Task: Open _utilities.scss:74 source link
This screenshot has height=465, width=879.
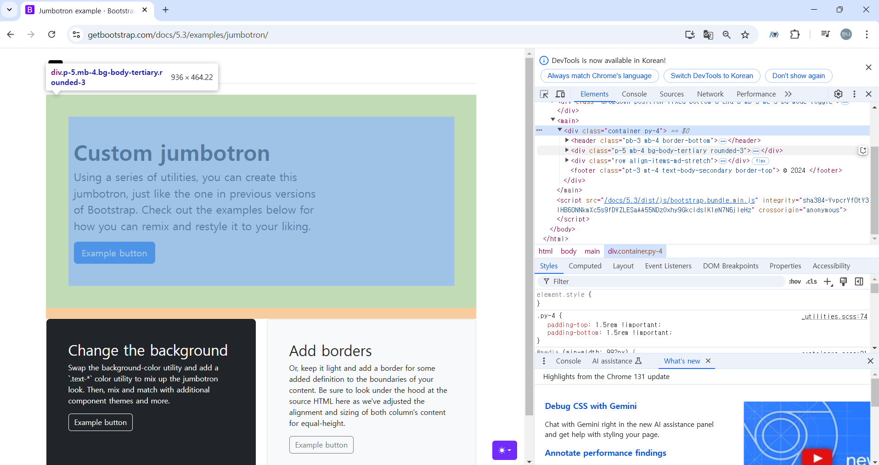Action: pyautogui.click(x=834, y=317)
